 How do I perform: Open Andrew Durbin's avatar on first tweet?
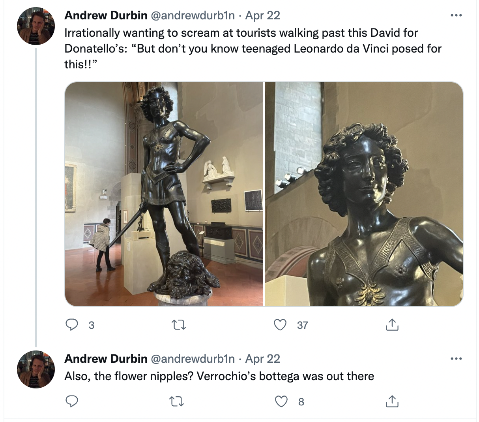click(x=36, y=26)
